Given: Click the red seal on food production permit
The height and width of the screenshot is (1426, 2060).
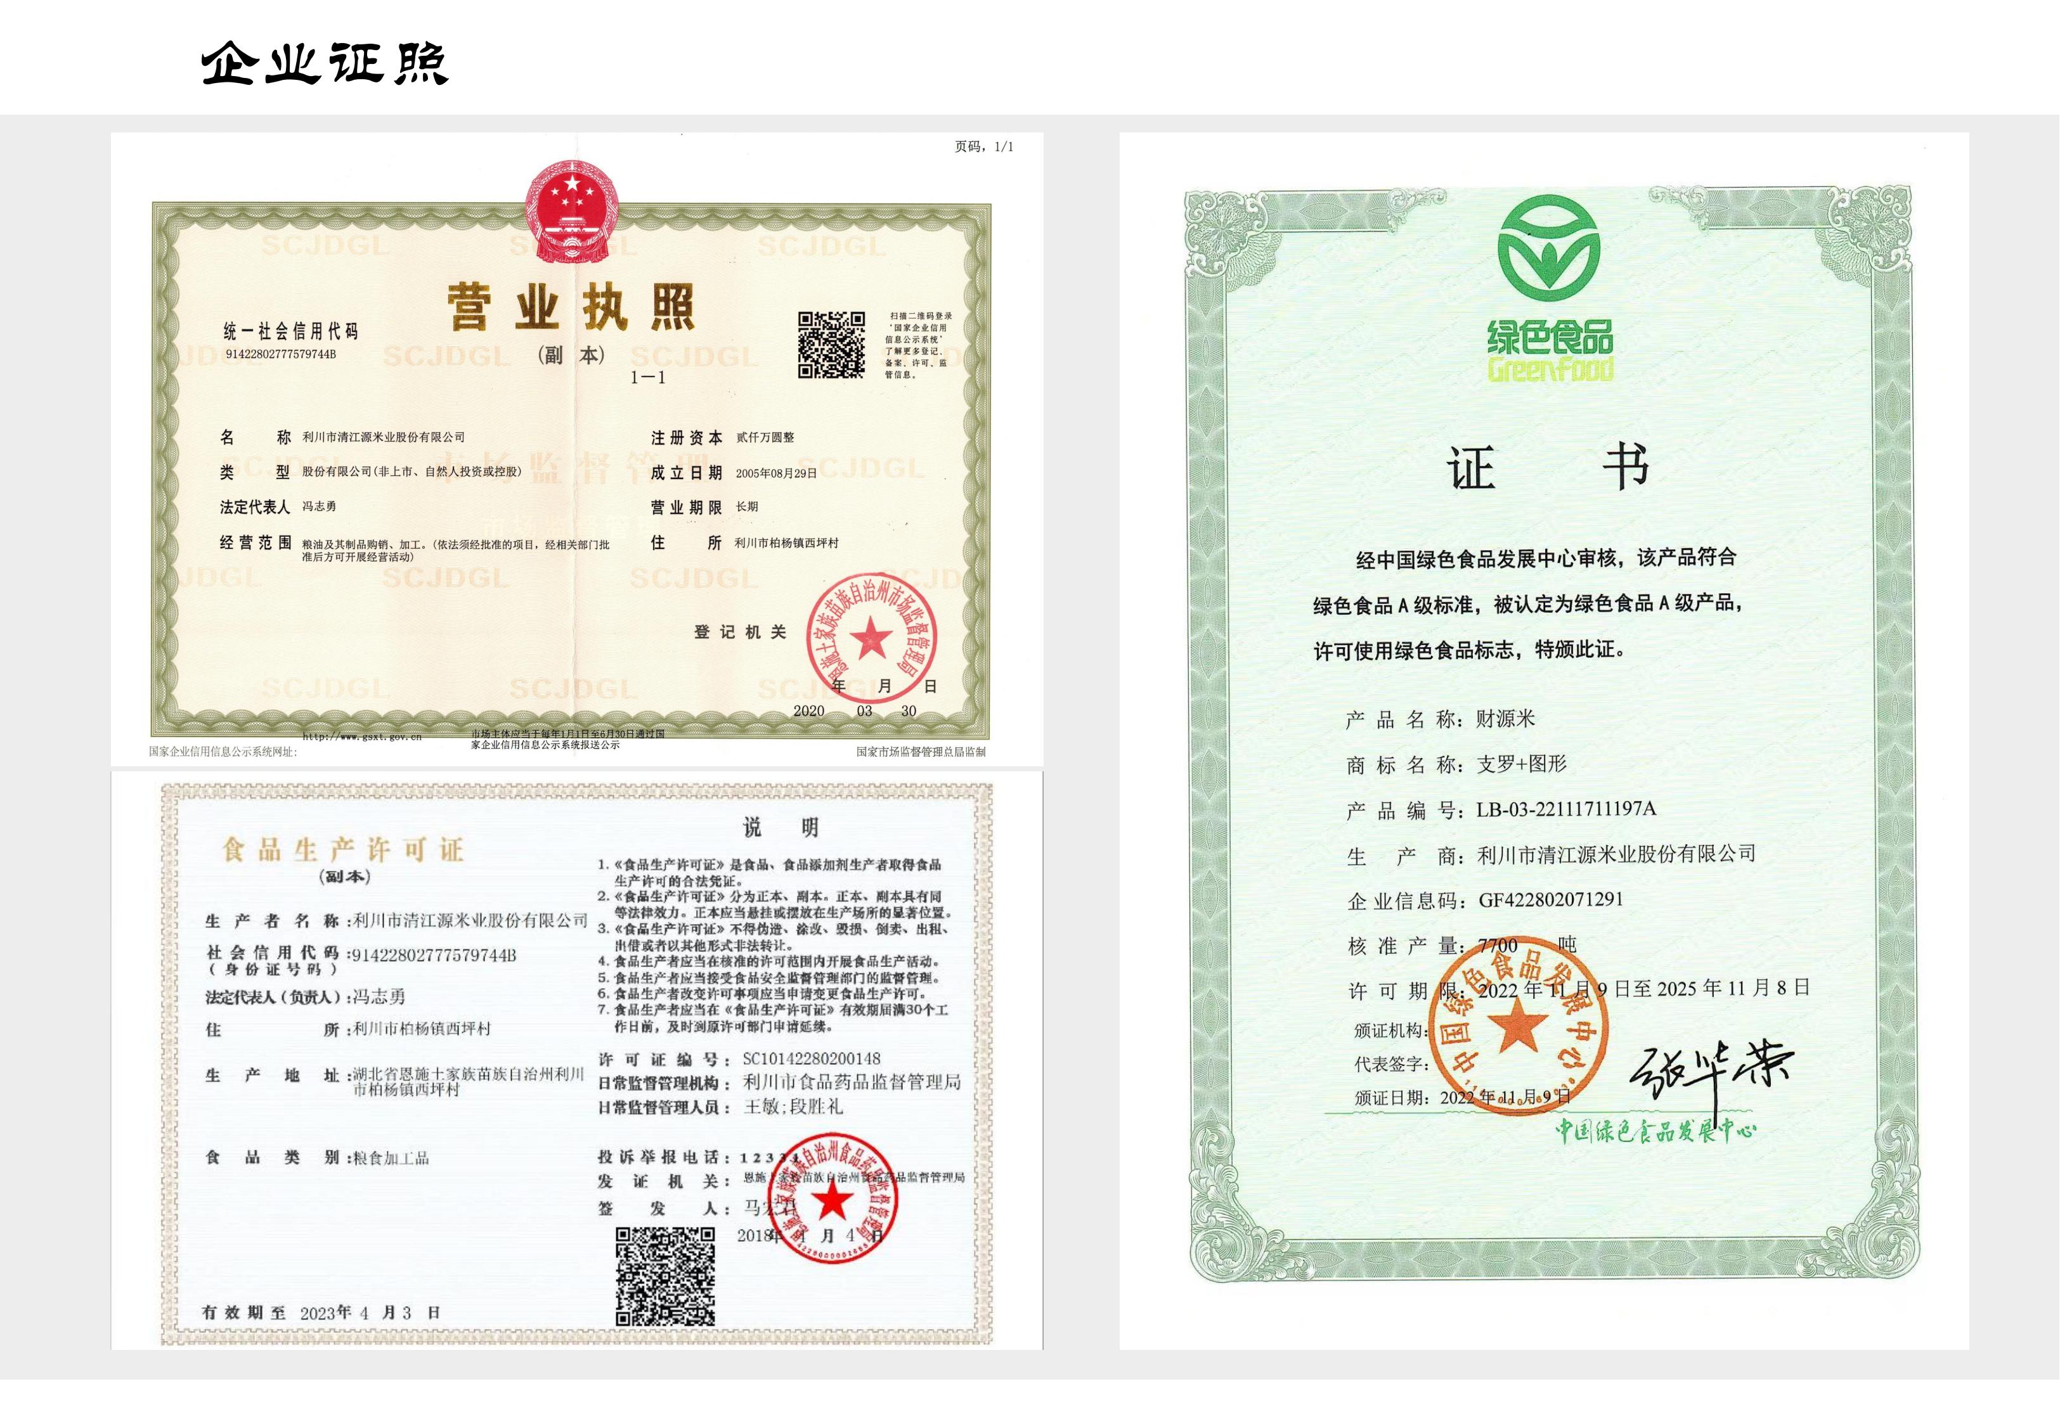Looking at the screenshot, I should click(832, 1198).
